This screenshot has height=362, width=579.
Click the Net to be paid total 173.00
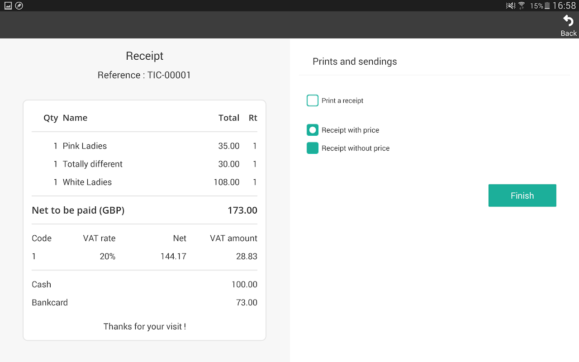242,210
